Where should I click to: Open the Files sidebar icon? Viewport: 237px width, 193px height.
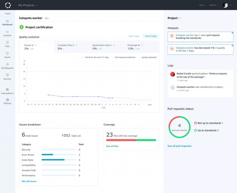(x=7, y=42)
